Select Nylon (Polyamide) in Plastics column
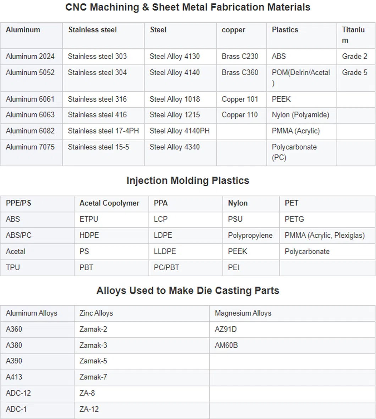 pos(300,115)
